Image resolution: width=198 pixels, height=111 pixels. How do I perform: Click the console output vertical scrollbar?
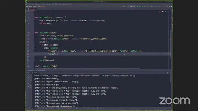tap(170, 78)
